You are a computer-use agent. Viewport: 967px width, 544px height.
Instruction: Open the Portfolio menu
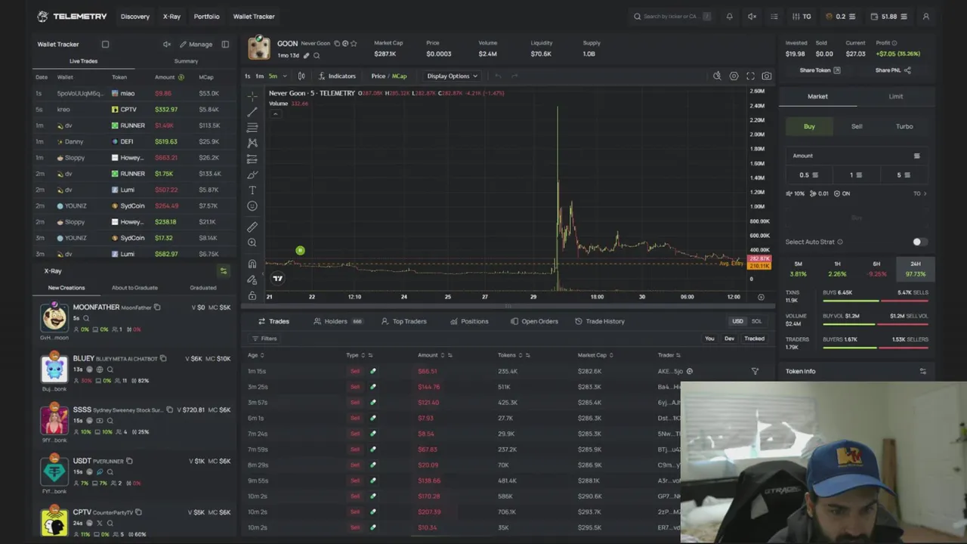pyautogui.click(x=206, y=16)
